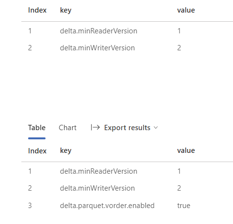Select delta.minReaderVersion in the top table
The height and width of the screenshot is (224, 233).
click(x=98, y=31)
